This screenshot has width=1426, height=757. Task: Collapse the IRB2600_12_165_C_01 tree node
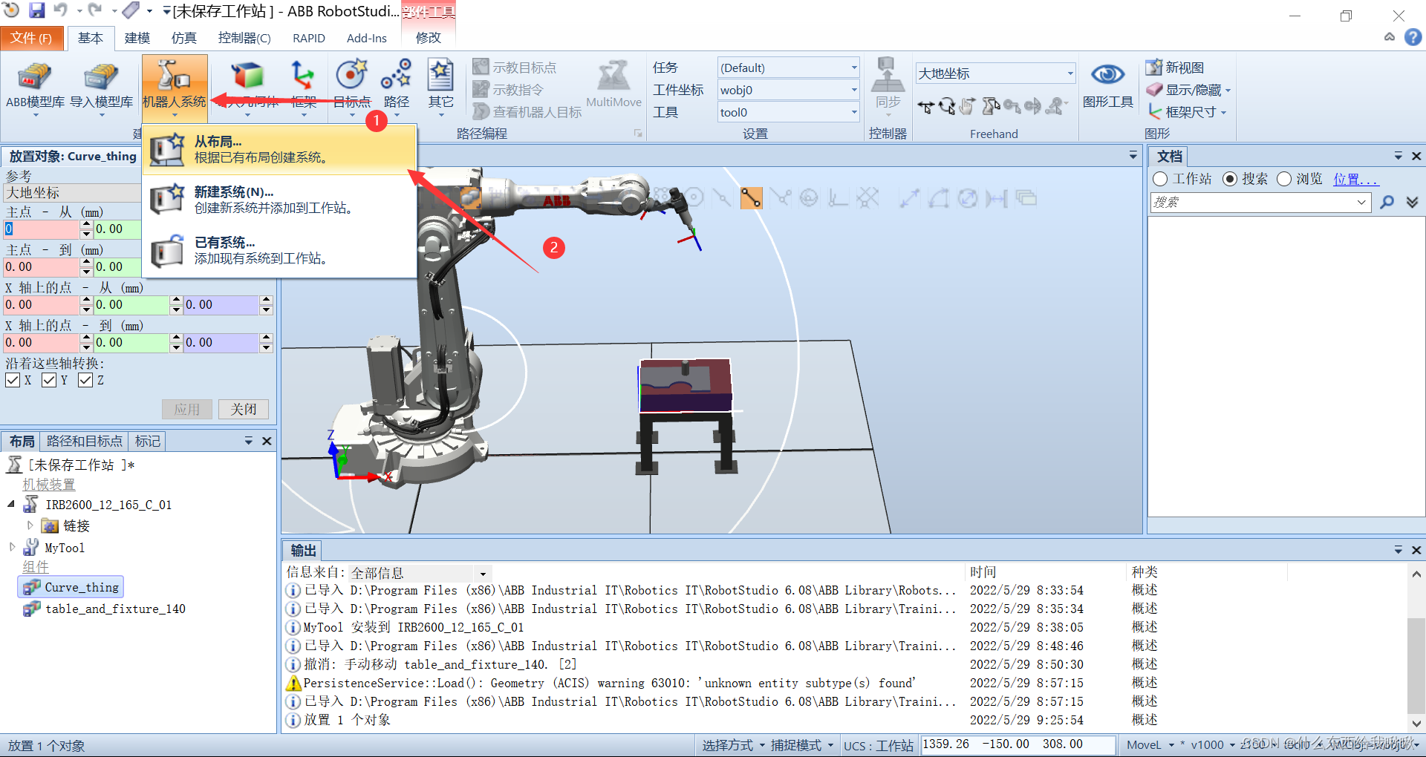(x=11, y=504)
